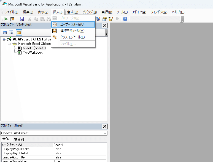
Task: Open the 編集(E) menu
Action: point(28,12)
